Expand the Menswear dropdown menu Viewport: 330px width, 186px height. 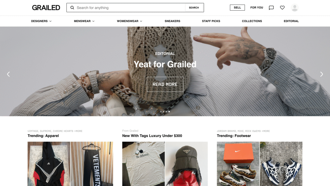[x=84, y=21]
